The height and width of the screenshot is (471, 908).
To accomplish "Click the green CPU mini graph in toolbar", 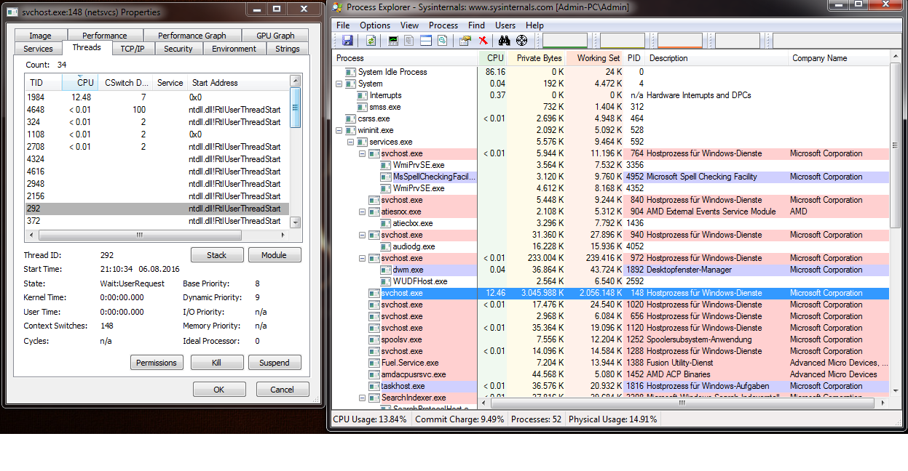I will (x=565, y=41).
